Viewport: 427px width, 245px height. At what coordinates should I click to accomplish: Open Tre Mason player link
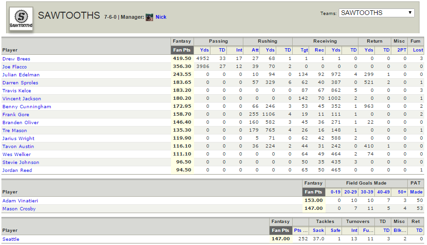coord(15,130)
